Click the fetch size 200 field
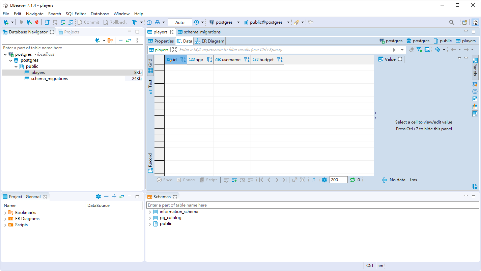481x271 pixels. (x=338, y=180)
